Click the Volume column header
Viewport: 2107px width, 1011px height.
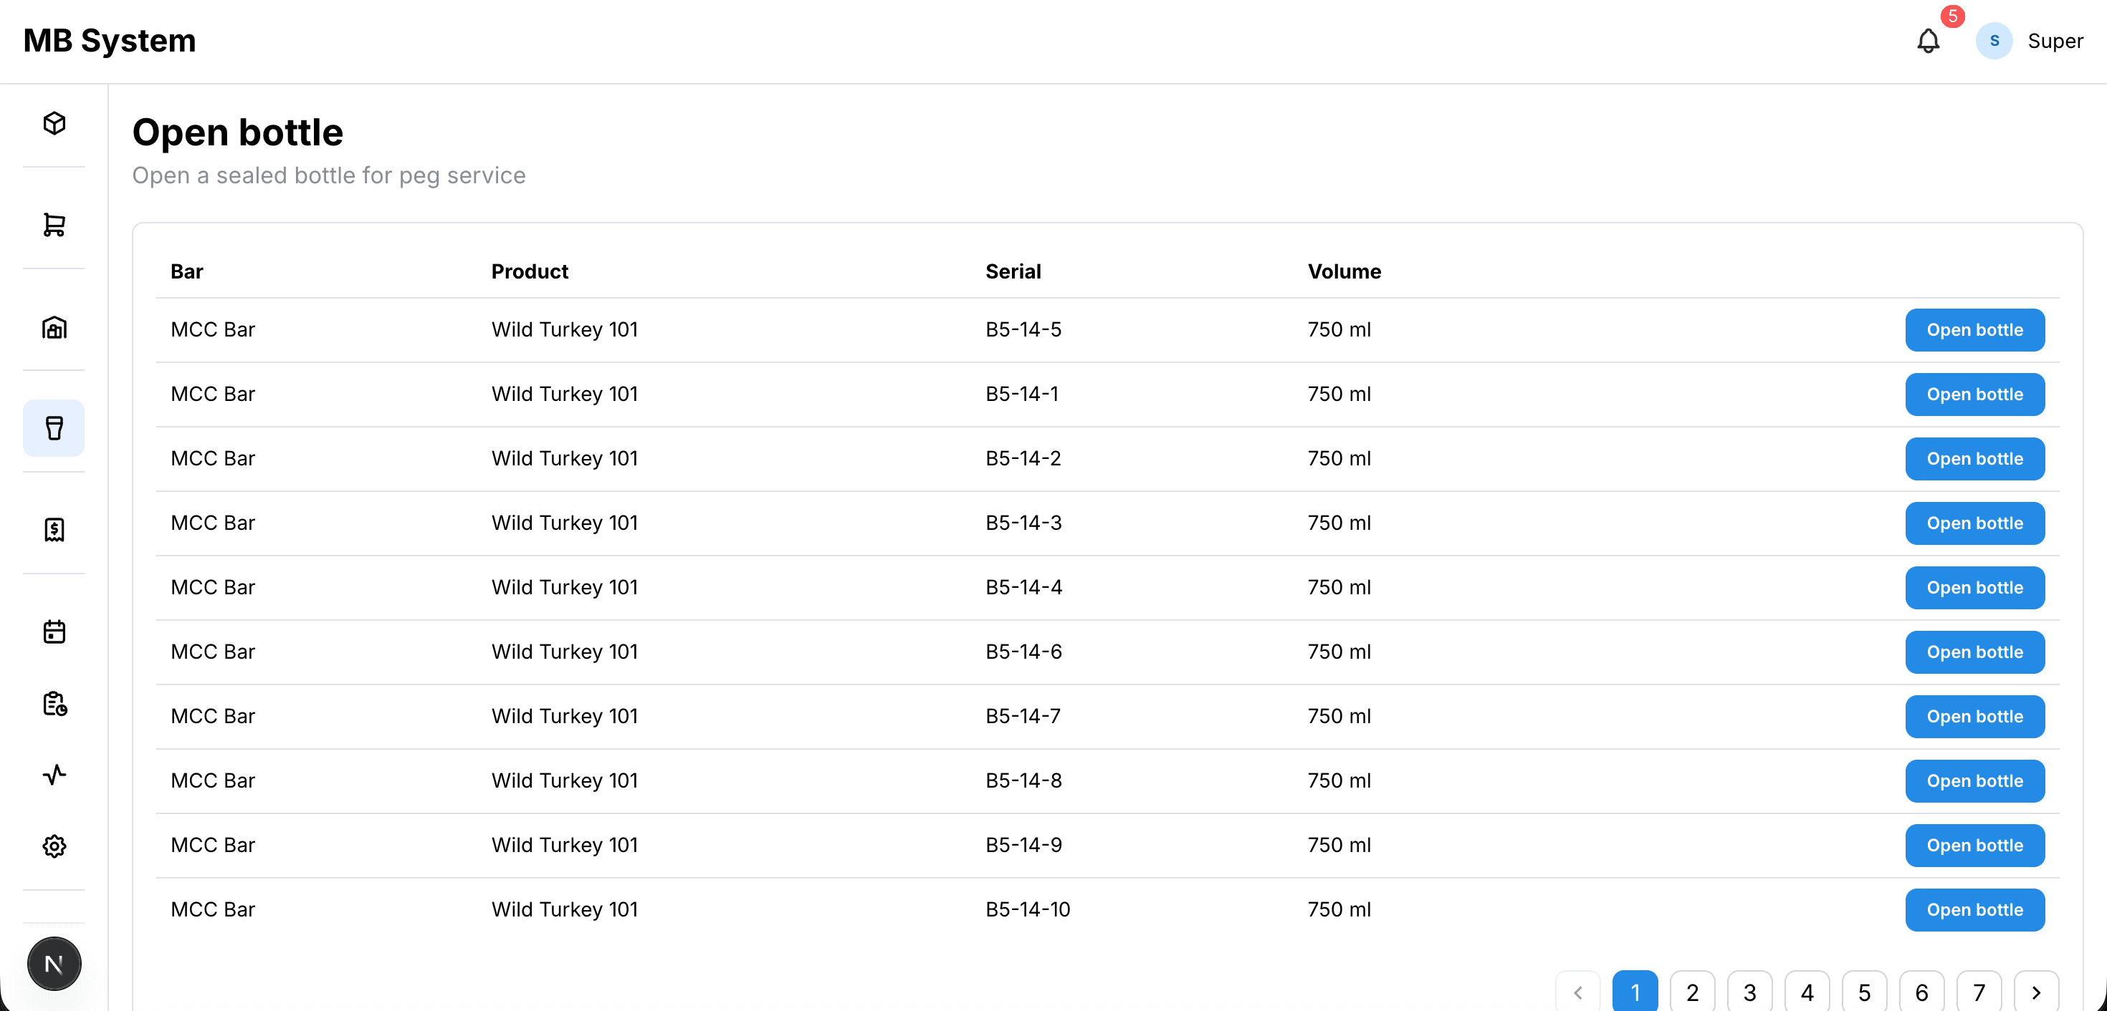pos(1344,271)
